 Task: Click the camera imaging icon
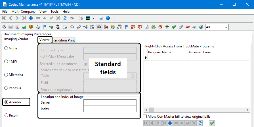99,27
